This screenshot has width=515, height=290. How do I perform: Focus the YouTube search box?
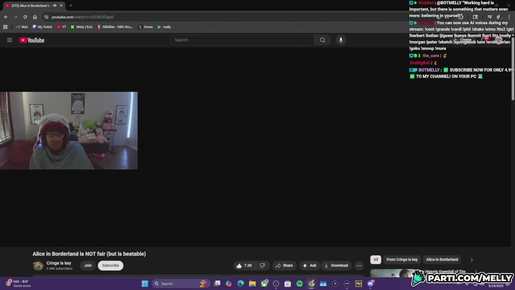(x=242, y=40)
